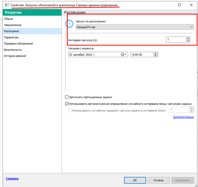Close the properties window
The height and width of the screenshot is (187, 198).
pyautogui.click(x=191, y=5)
